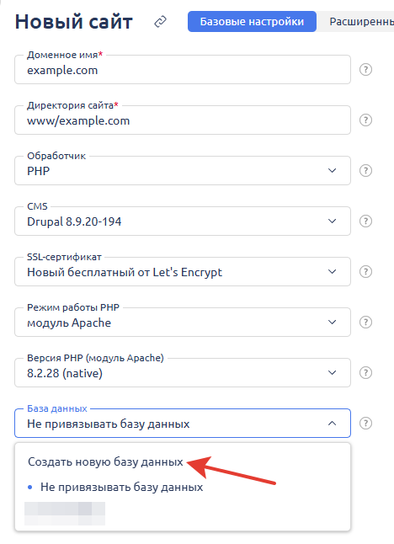Expand the Обработчик PHP dropdown

[x=183, y=170]
